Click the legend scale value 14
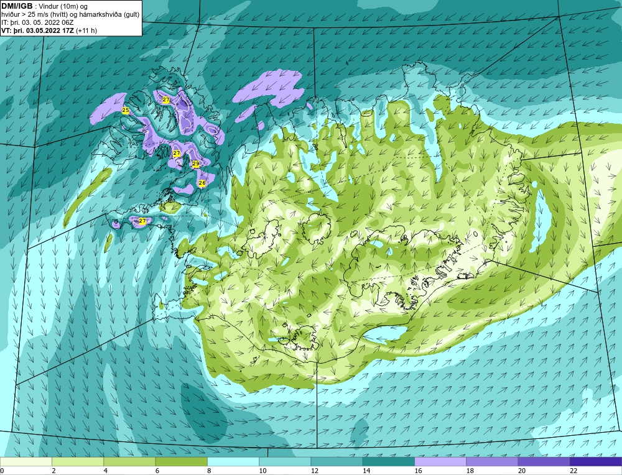Screen dimensions: 622x475 pos(366,471)
